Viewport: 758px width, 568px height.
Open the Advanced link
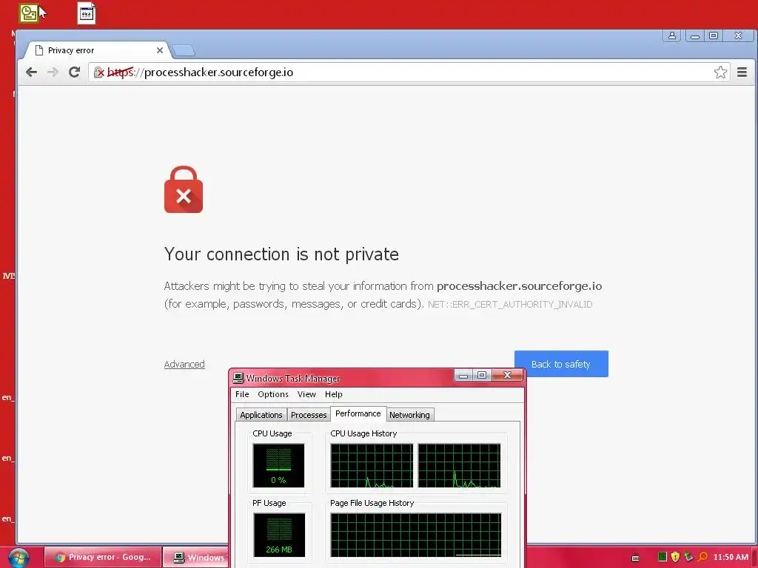(184, 364)
